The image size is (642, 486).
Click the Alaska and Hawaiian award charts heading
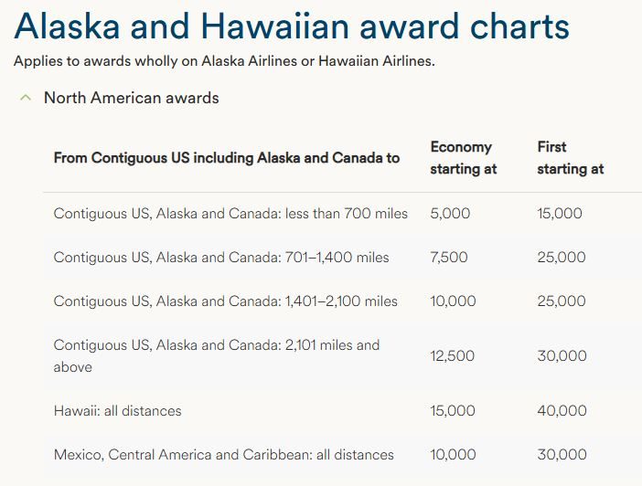[292, 27]
